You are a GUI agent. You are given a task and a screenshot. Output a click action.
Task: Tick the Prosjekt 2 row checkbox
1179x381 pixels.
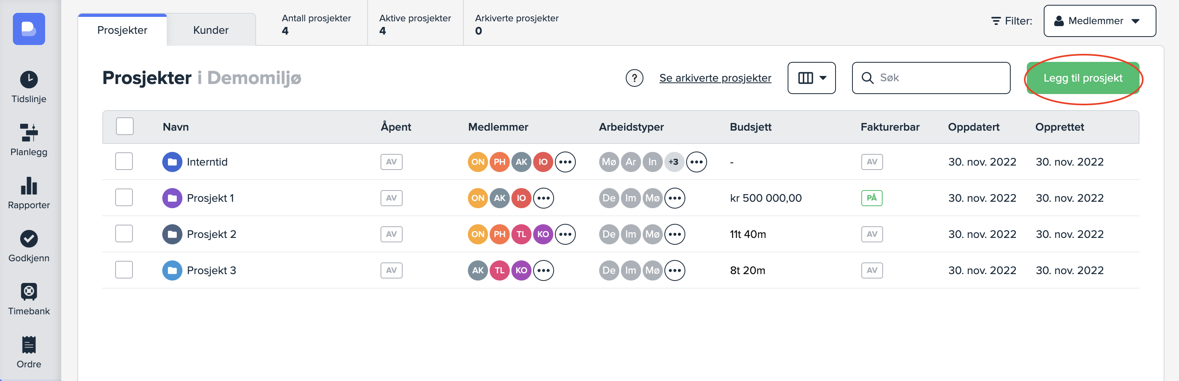point(124,234)
